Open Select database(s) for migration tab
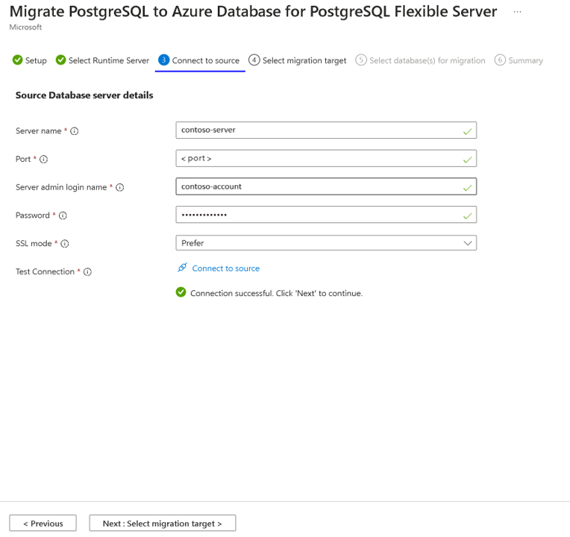 click(420, 60)
